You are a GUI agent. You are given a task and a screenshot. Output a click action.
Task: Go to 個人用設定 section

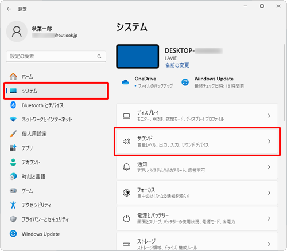coord(56,134)
